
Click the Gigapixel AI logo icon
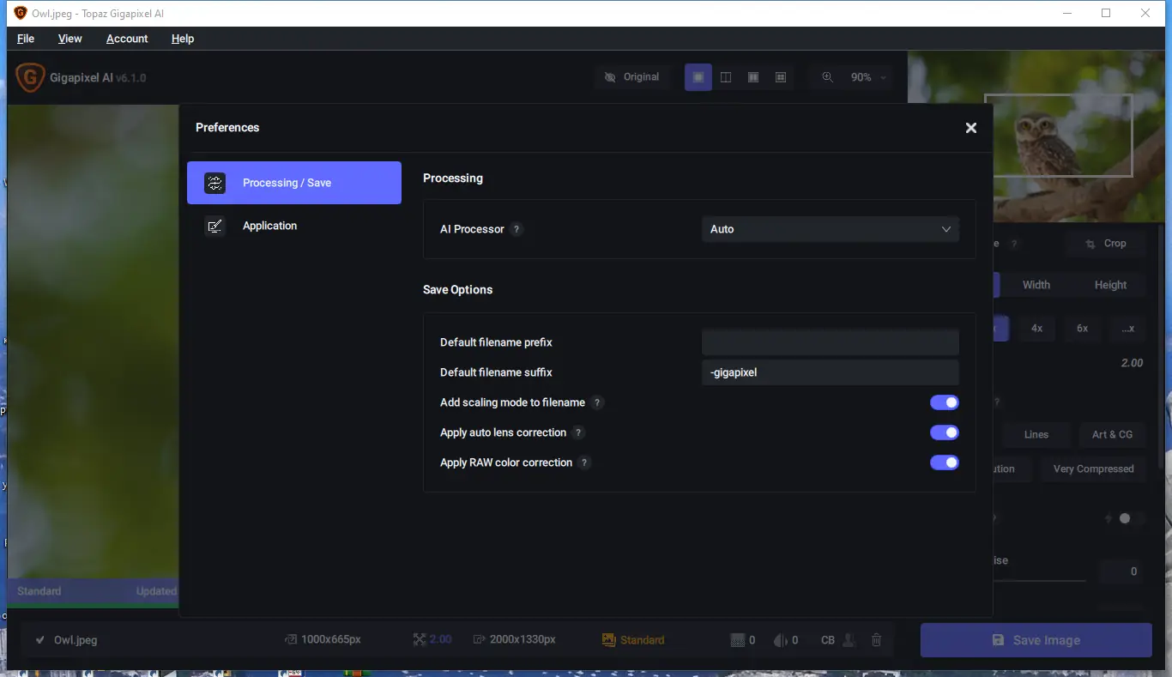tap(30, 77)
